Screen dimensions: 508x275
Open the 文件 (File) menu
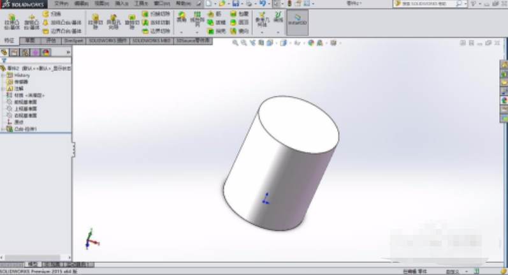pos(61,4)
